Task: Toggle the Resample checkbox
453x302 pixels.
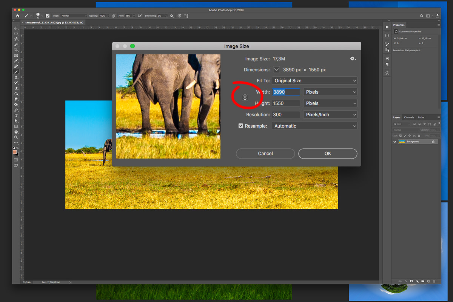Action: coord(241,126)
